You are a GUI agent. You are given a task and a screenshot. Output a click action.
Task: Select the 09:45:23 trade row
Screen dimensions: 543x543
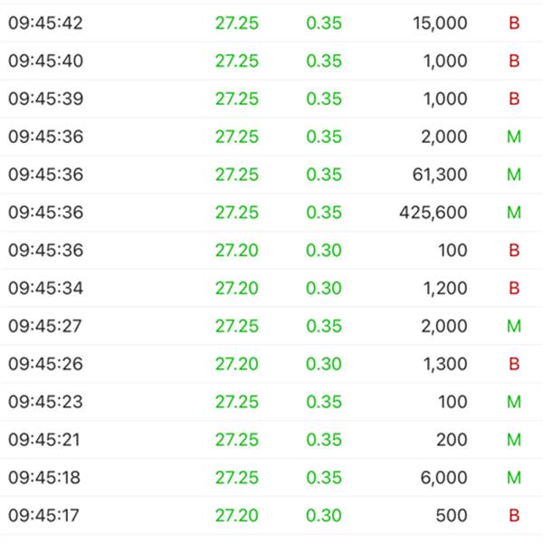coord(271,402)
